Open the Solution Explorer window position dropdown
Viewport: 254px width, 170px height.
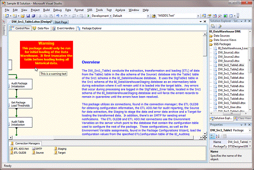(x=242, y=21)
